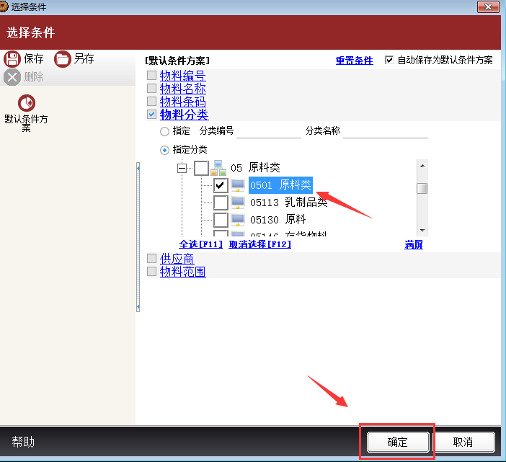Screen dimensions: 506x462
Task: Click the 删除 delete icon
Action: (12, 77)
